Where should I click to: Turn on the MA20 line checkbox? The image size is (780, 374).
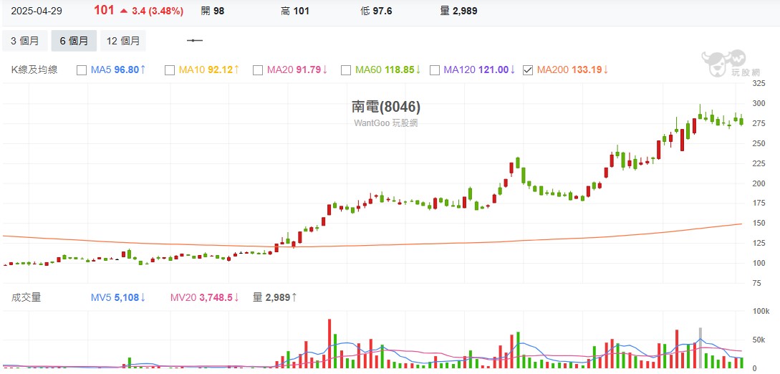point(258,69)
